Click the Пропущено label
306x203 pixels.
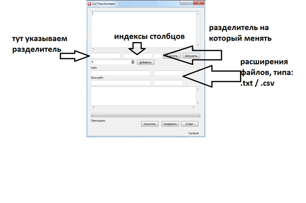98,121
